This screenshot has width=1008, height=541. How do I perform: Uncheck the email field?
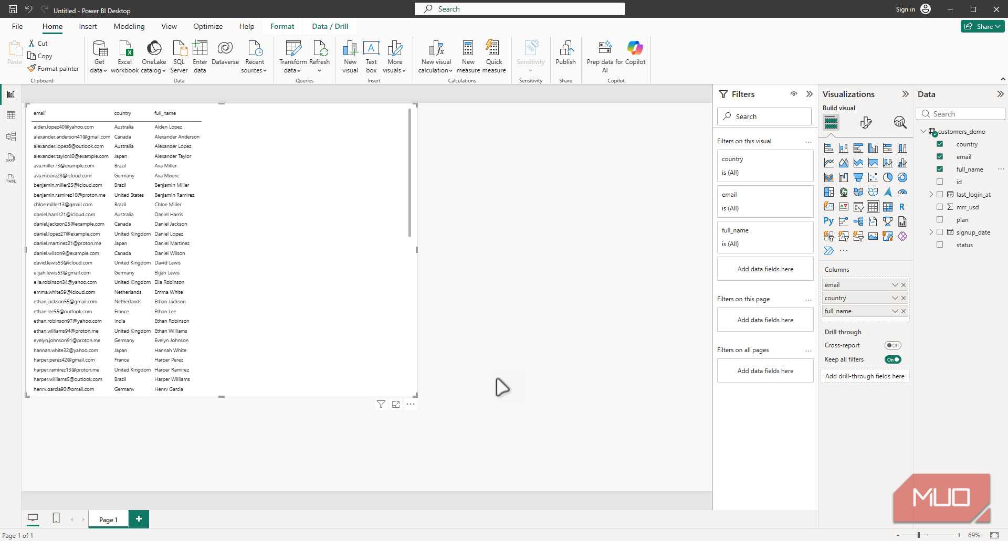(940, 156)
